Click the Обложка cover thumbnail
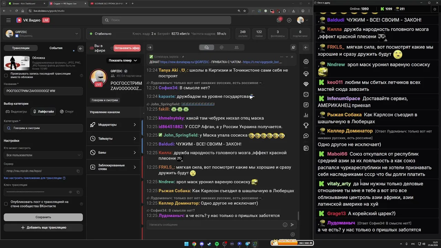Image resolution: width=441 pixels, height=248 pixels. (x=17, y=63)
